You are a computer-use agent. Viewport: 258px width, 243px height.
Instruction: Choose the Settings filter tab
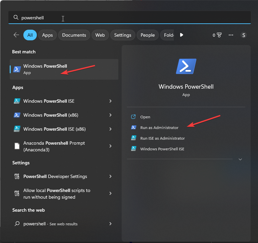click(123, 35)
